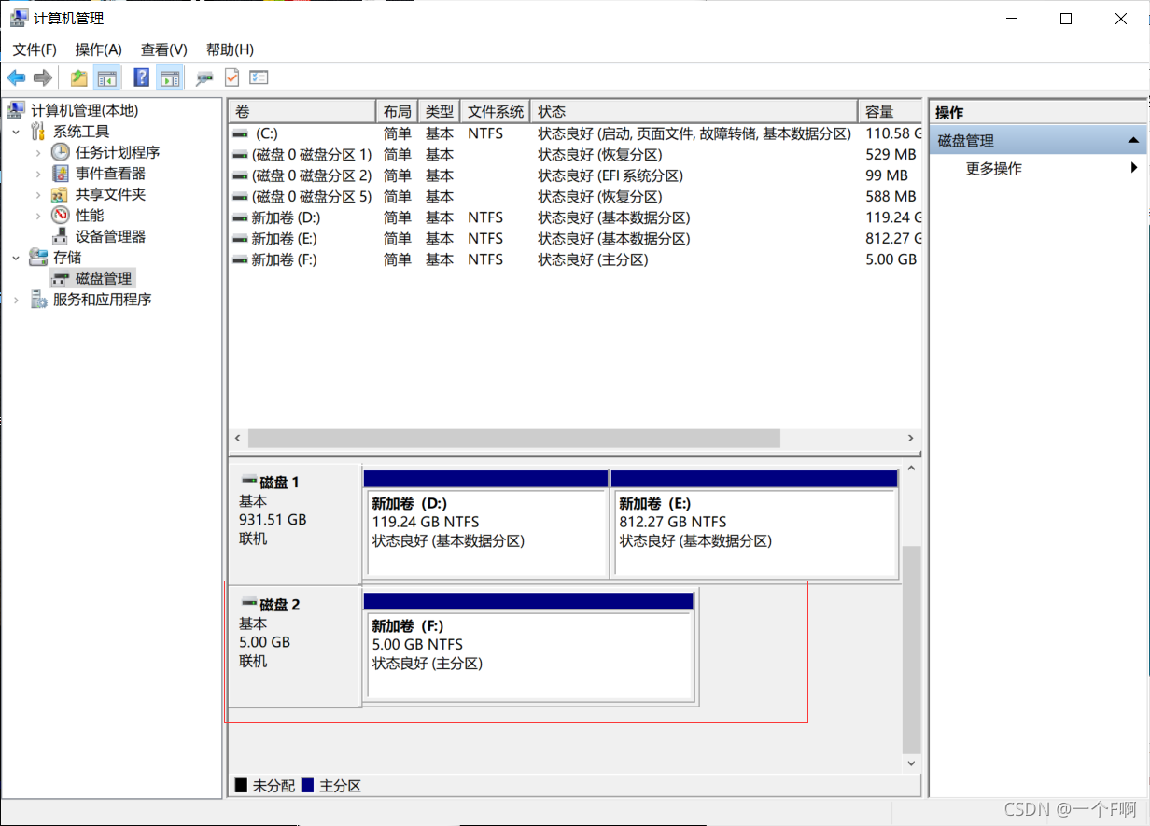The height and width of the screenshot is (826, 1150).
Task: Select the 新加卷 (E:) row in volume list
Action: (575, 238)
